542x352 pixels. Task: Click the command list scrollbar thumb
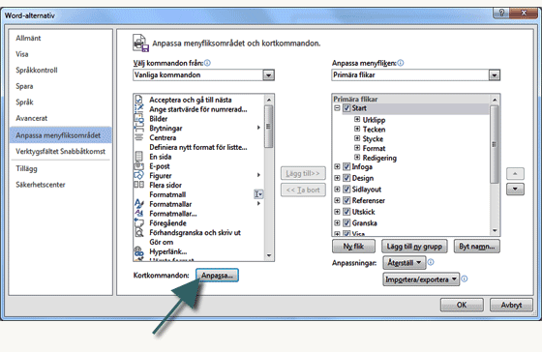click(269, 127)
